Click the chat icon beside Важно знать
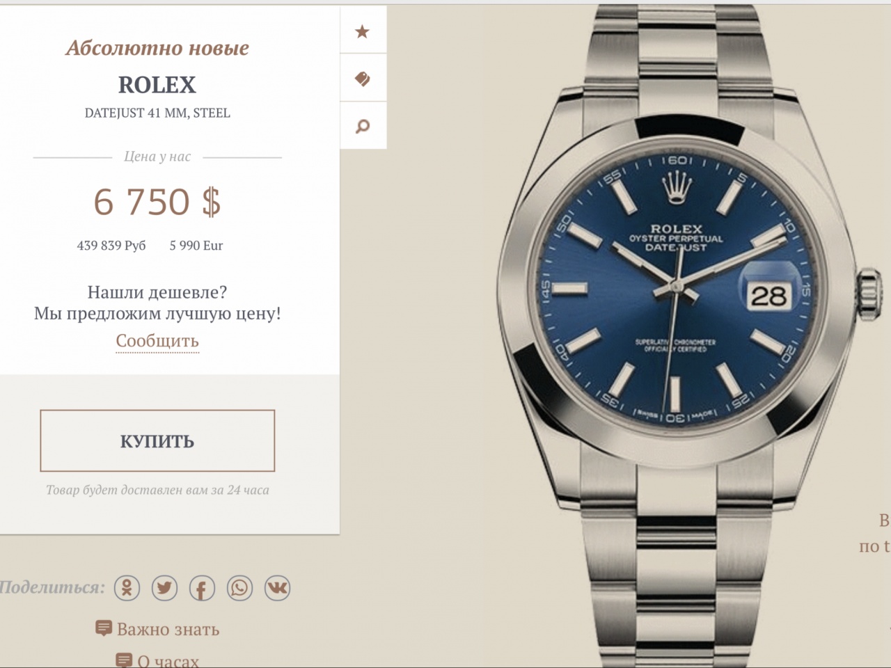This screenshot has width=891, height=668. point(103,628)
